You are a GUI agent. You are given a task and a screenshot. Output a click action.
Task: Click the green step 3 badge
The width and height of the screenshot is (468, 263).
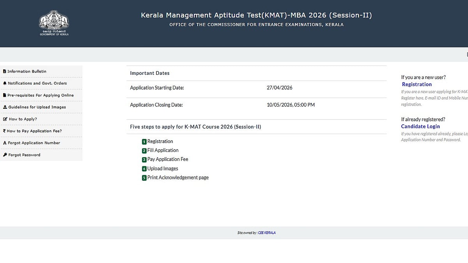[x=144, y=160]
